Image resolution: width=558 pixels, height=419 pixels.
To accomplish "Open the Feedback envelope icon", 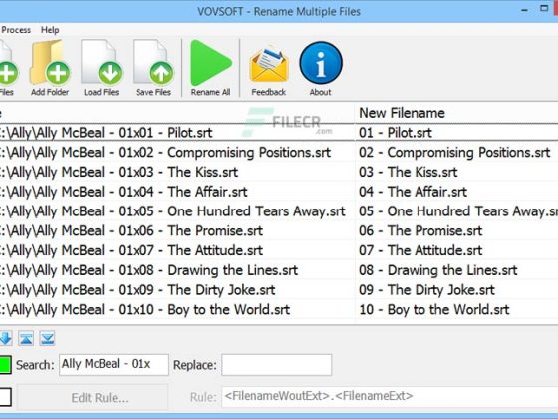I will click(269, 65).
